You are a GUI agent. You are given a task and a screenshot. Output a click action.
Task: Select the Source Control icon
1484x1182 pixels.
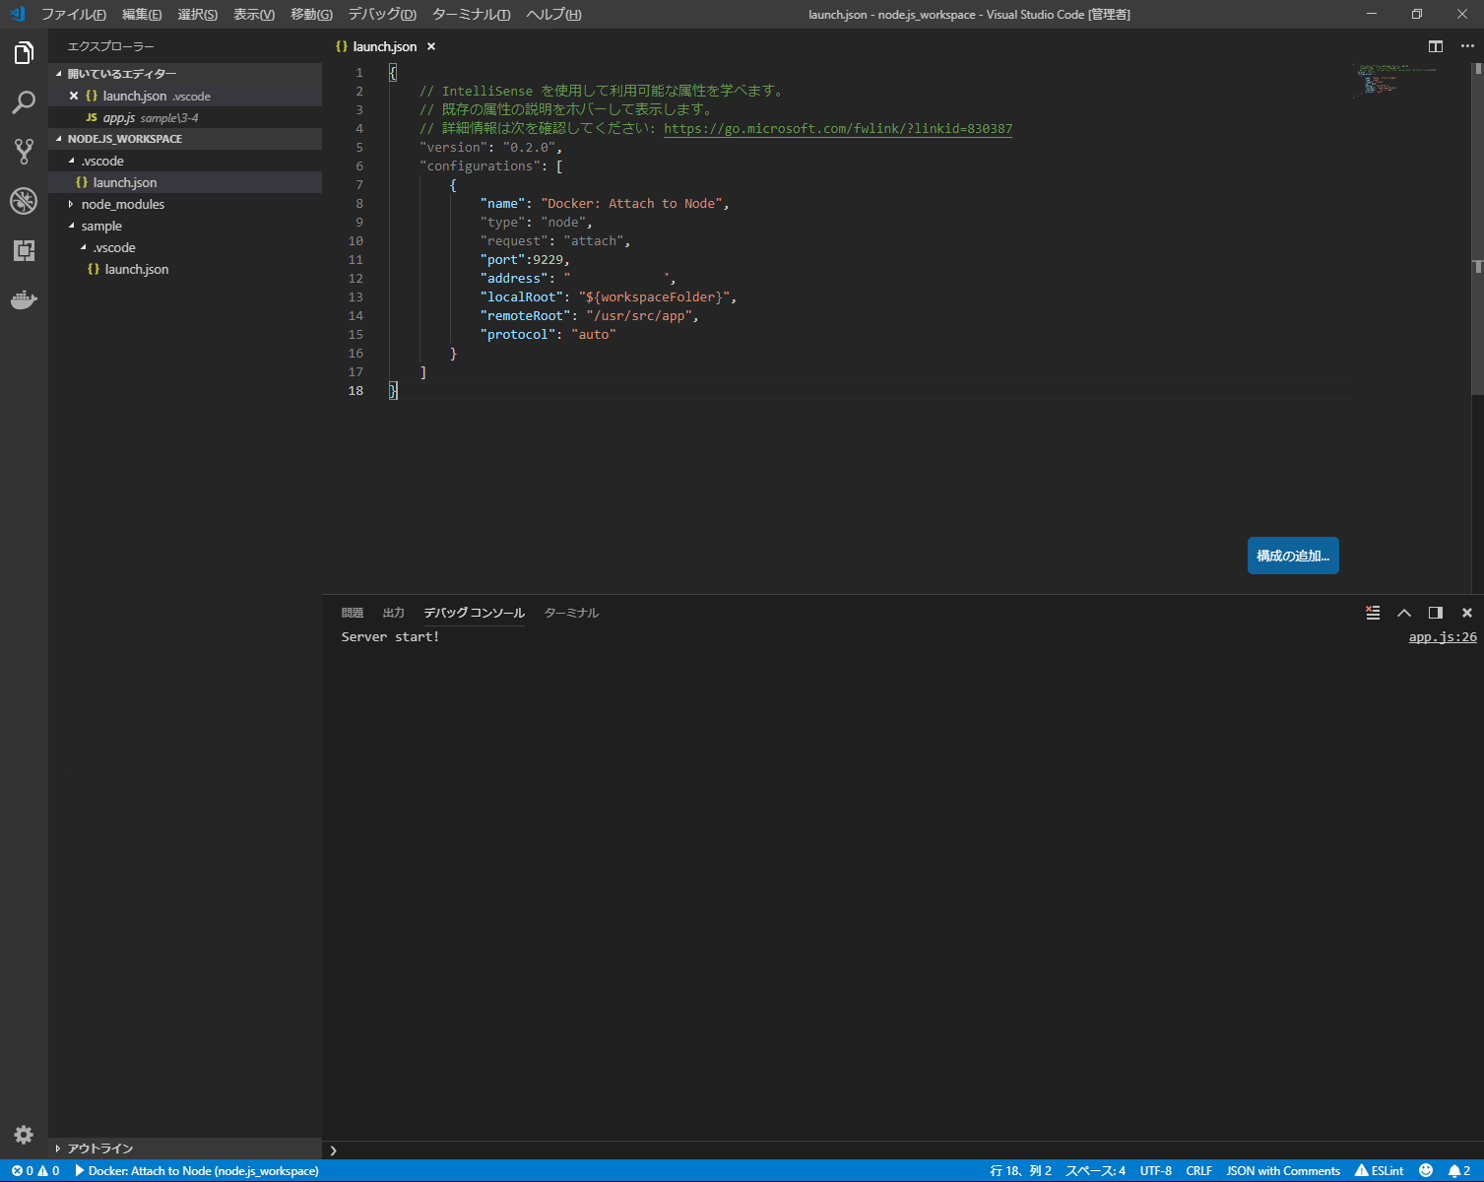coord(24,151)
